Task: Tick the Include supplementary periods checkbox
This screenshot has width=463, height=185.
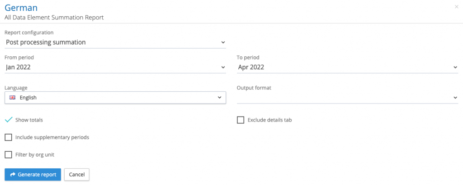Action: 8,137
